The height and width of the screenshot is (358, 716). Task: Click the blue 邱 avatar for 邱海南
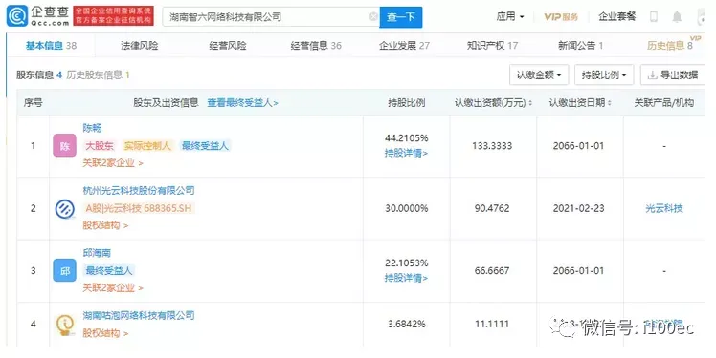tap(64, 270)
